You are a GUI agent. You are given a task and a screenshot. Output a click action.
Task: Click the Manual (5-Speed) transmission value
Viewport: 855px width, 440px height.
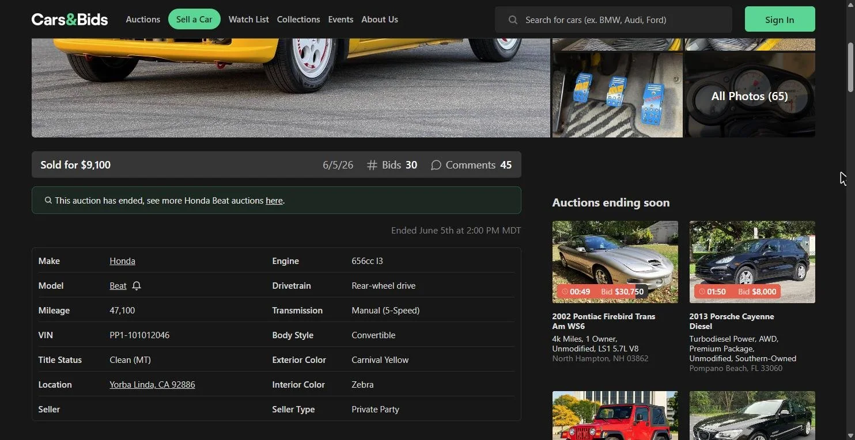(x=385, y=311)
